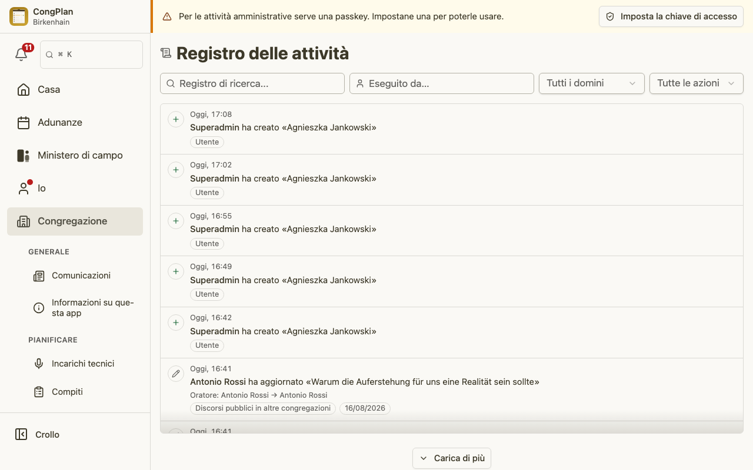Click the warning triangle icon in the banner
Screen dimensions: 753x470
click(167, 16)
